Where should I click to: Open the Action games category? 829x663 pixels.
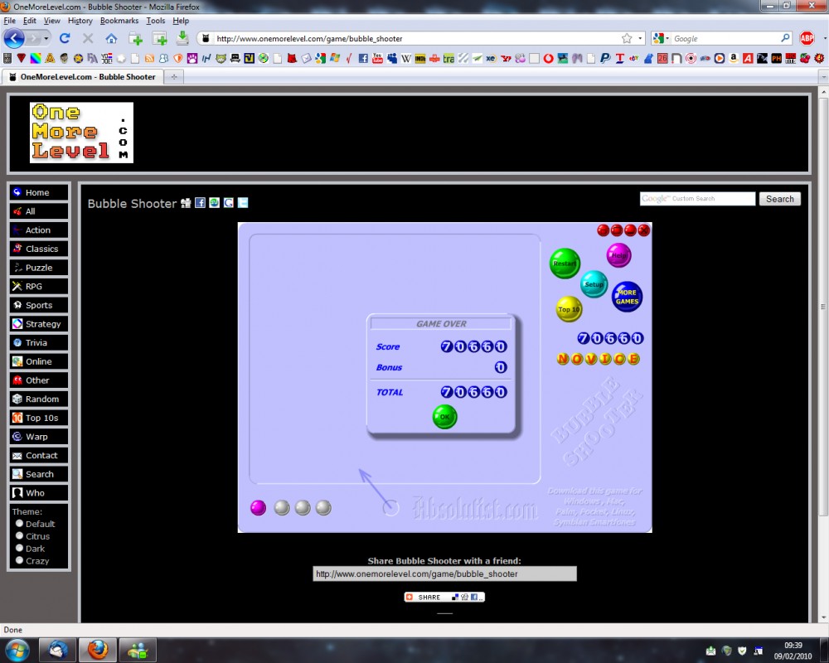click(x=39, y=230)
